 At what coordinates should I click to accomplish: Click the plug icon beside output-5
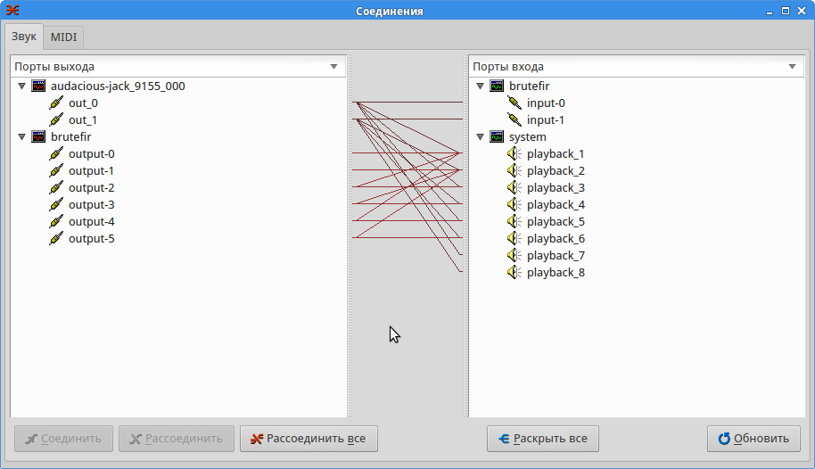pyautogui.click(x=56, y=239)
